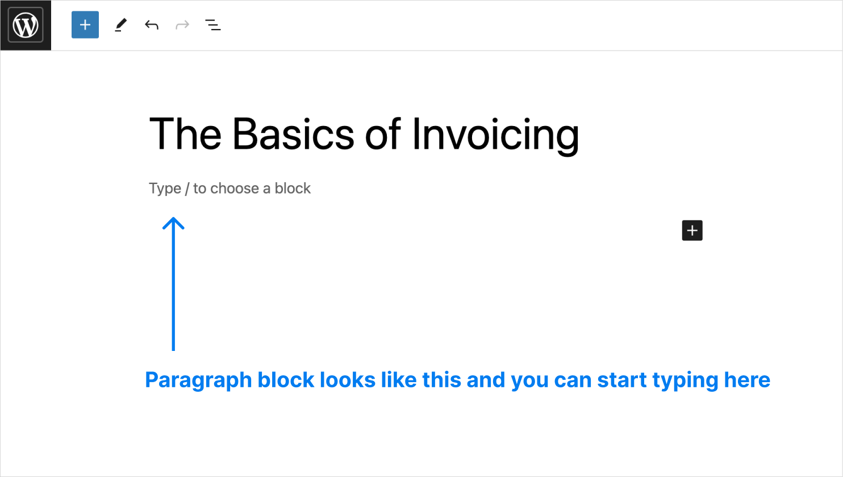Toggle Document Overview sidebar visibility
This screenshot has height=477, width=843.
pos(213,24)
